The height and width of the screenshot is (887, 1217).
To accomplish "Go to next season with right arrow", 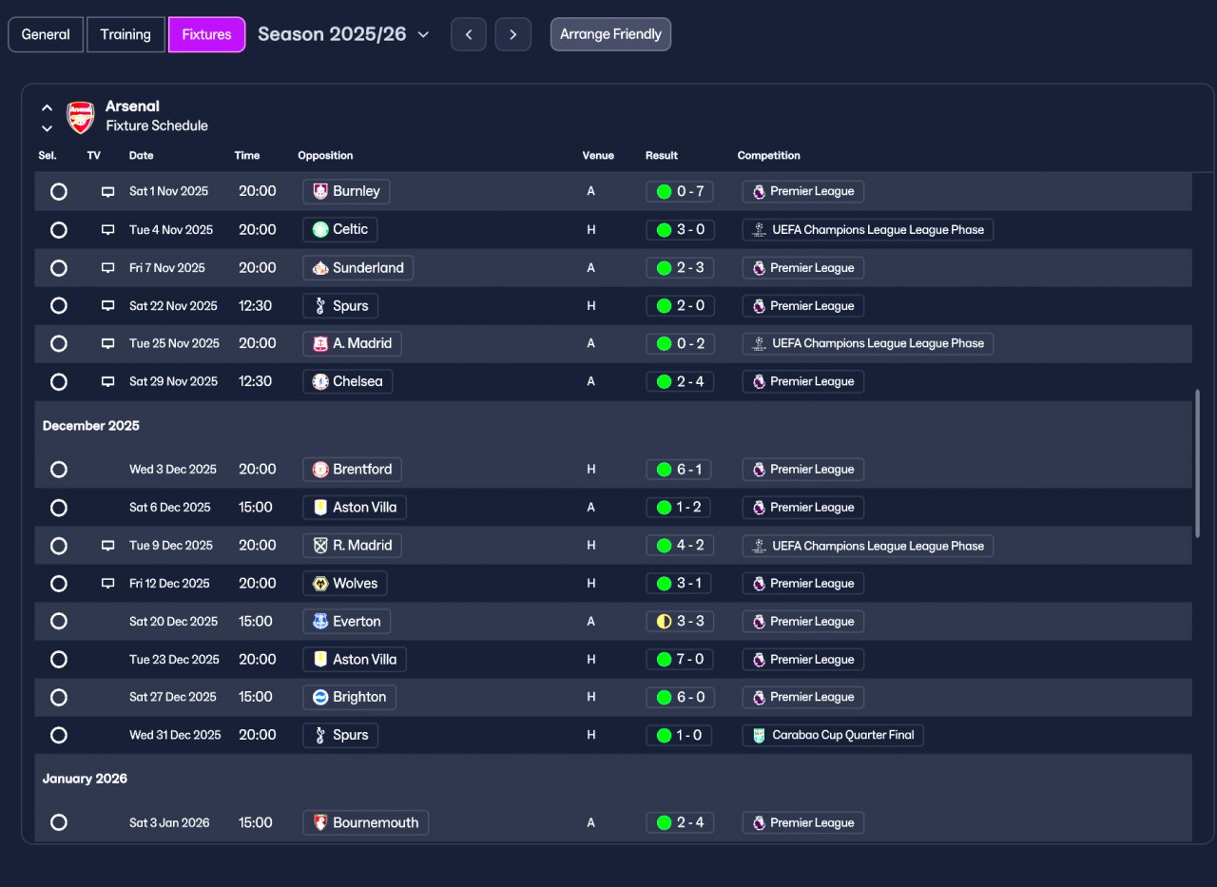I will click(513, 34).
